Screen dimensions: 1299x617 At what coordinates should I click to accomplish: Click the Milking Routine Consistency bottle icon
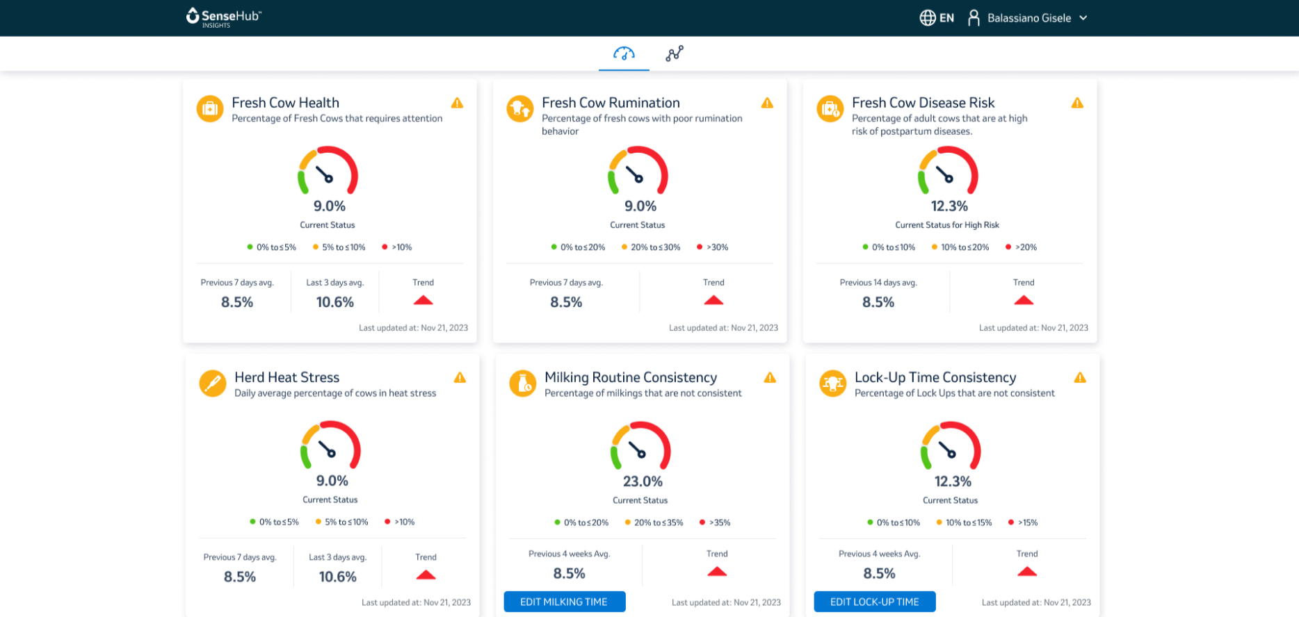(x=523, y=383)
